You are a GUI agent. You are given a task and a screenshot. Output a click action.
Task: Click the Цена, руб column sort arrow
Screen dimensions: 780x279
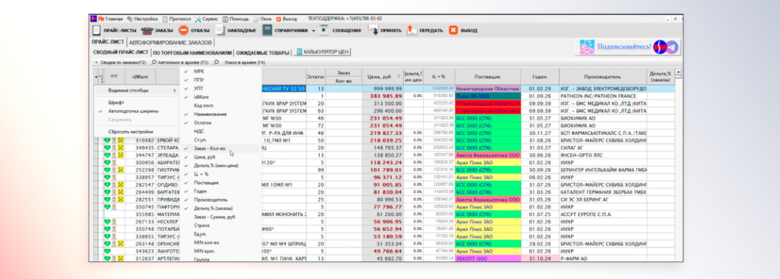pyautogui.click(x=399, y=77)
